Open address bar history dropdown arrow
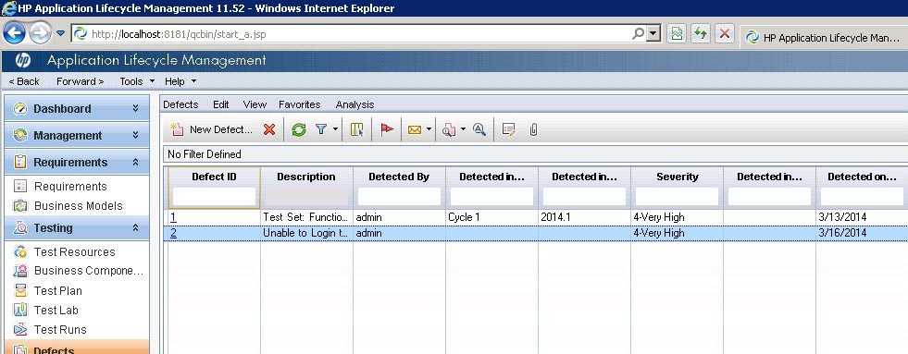This screenshot has width=908, height=354. click(653, 34)
